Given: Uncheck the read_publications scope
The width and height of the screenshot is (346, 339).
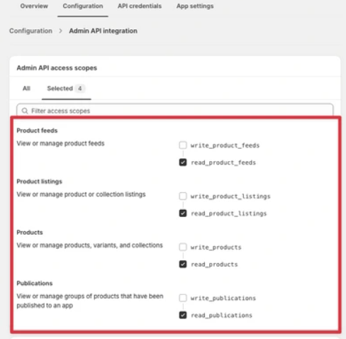Looking at the screenshot, I should pos(183,315).
